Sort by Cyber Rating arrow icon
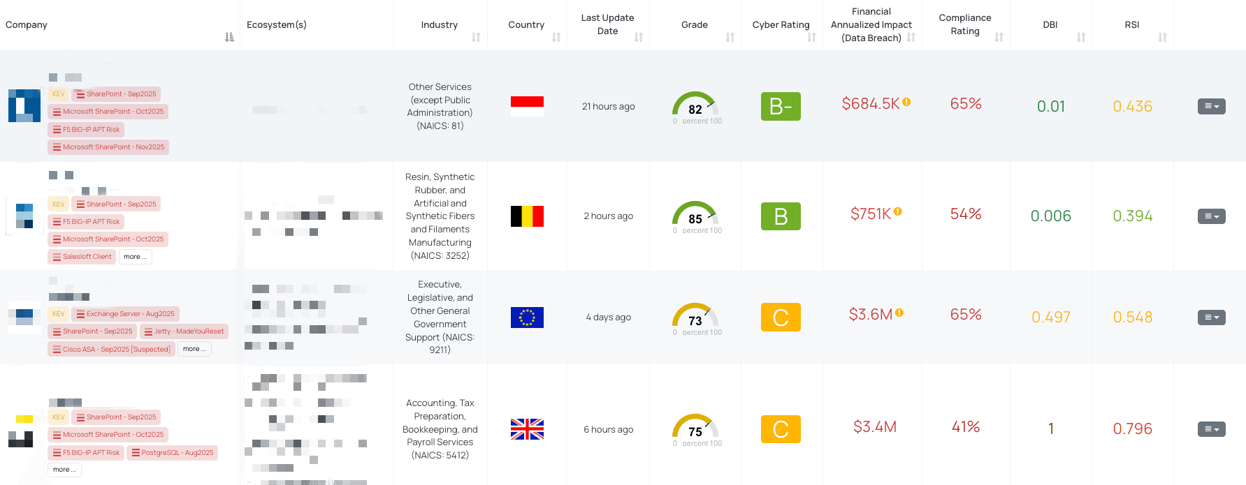The image size is (1246, 485). [811, 37]
